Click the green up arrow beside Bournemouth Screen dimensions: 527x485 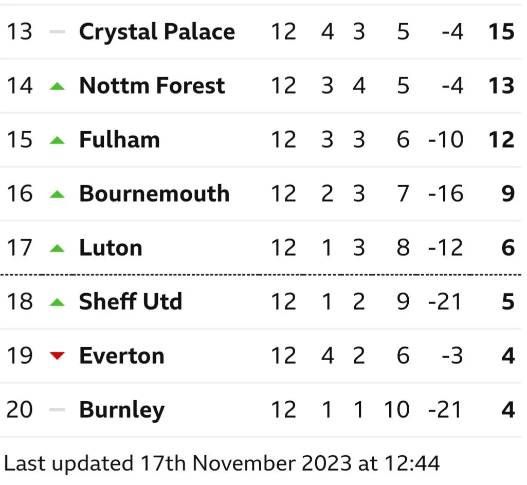pyautogui.click(x=57, y=194)
